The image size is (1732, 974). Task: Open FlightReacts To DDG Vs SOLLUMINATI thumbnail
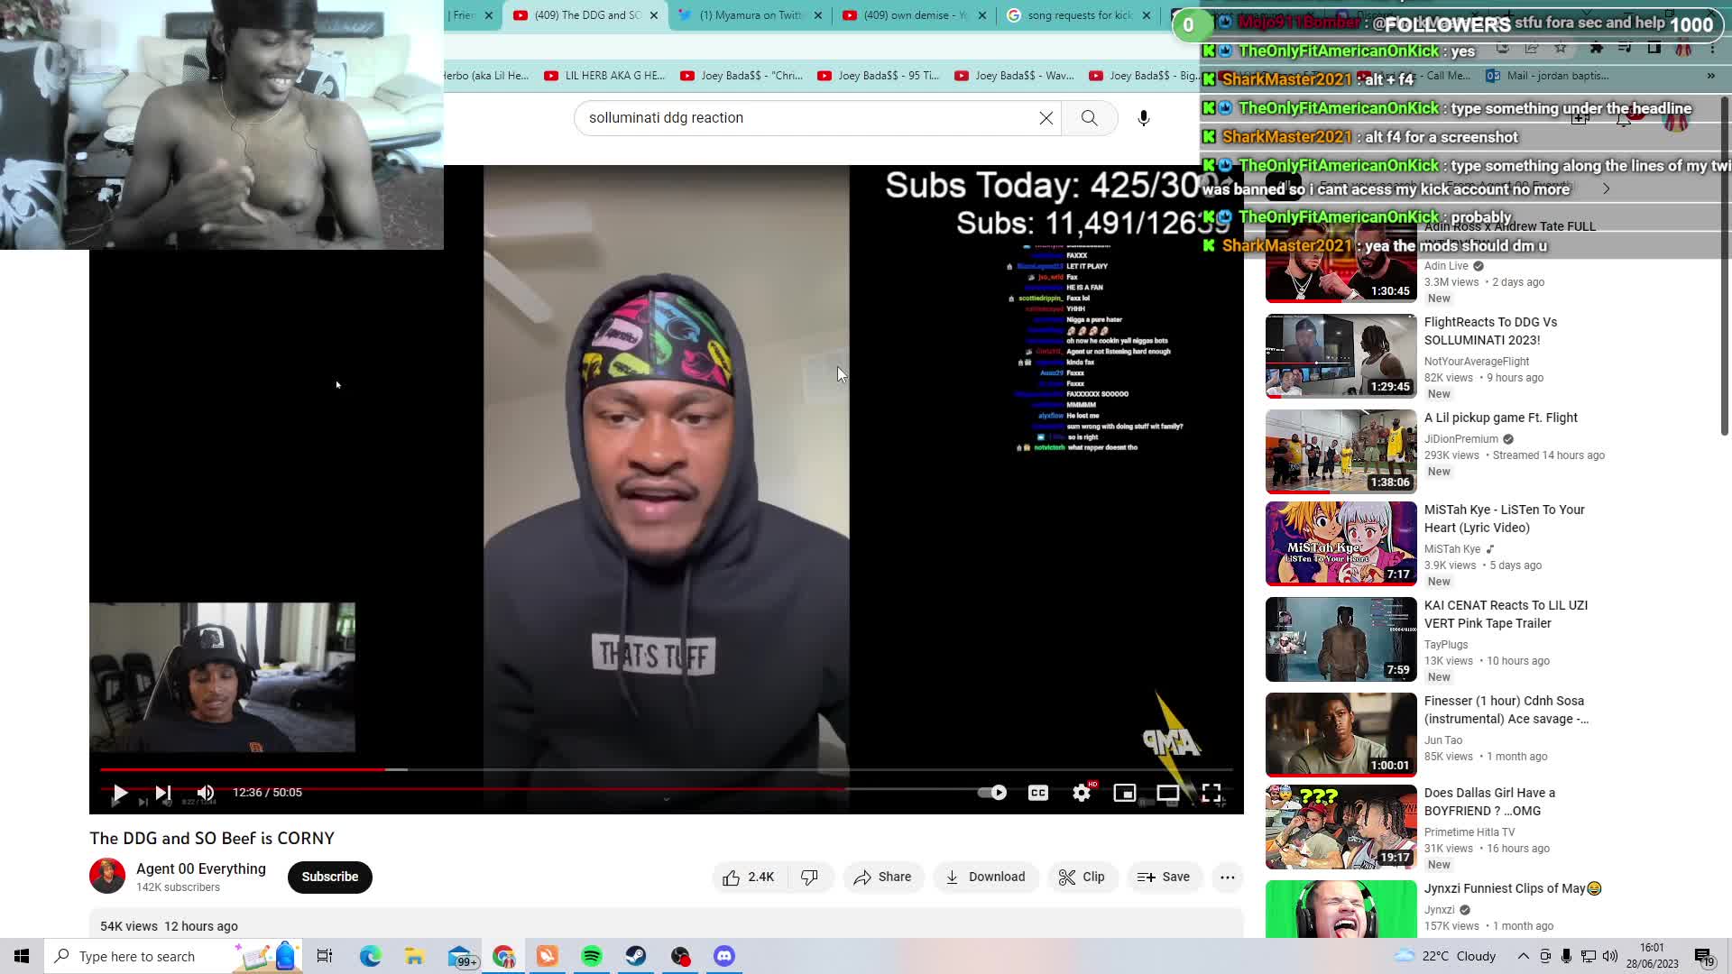1341,356
